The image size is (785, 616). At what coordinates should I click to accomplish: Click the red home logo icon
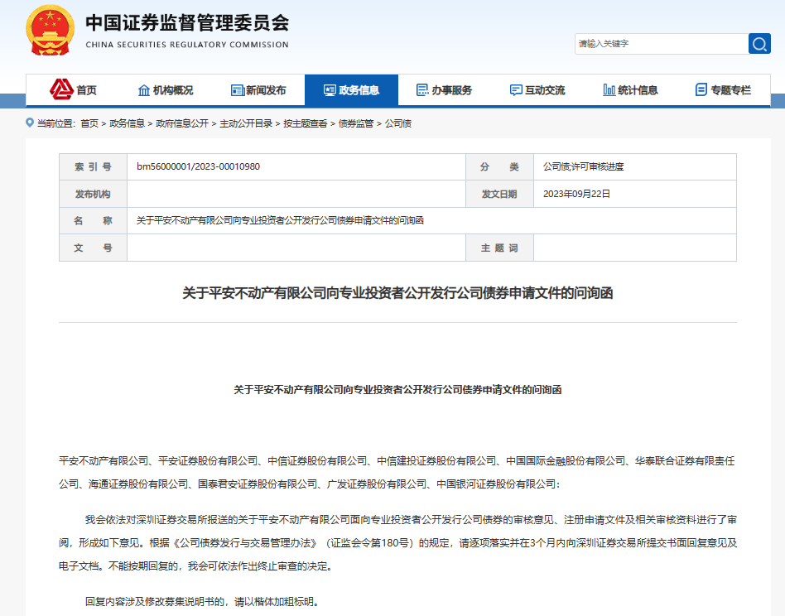(61, 89)
